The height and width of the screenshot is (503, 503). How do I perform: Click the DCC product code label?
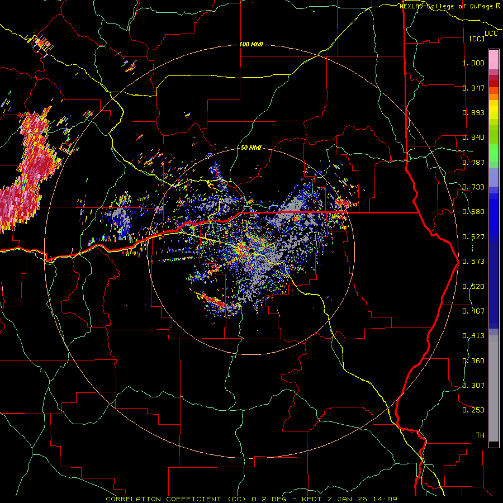(x=491, y=34)
